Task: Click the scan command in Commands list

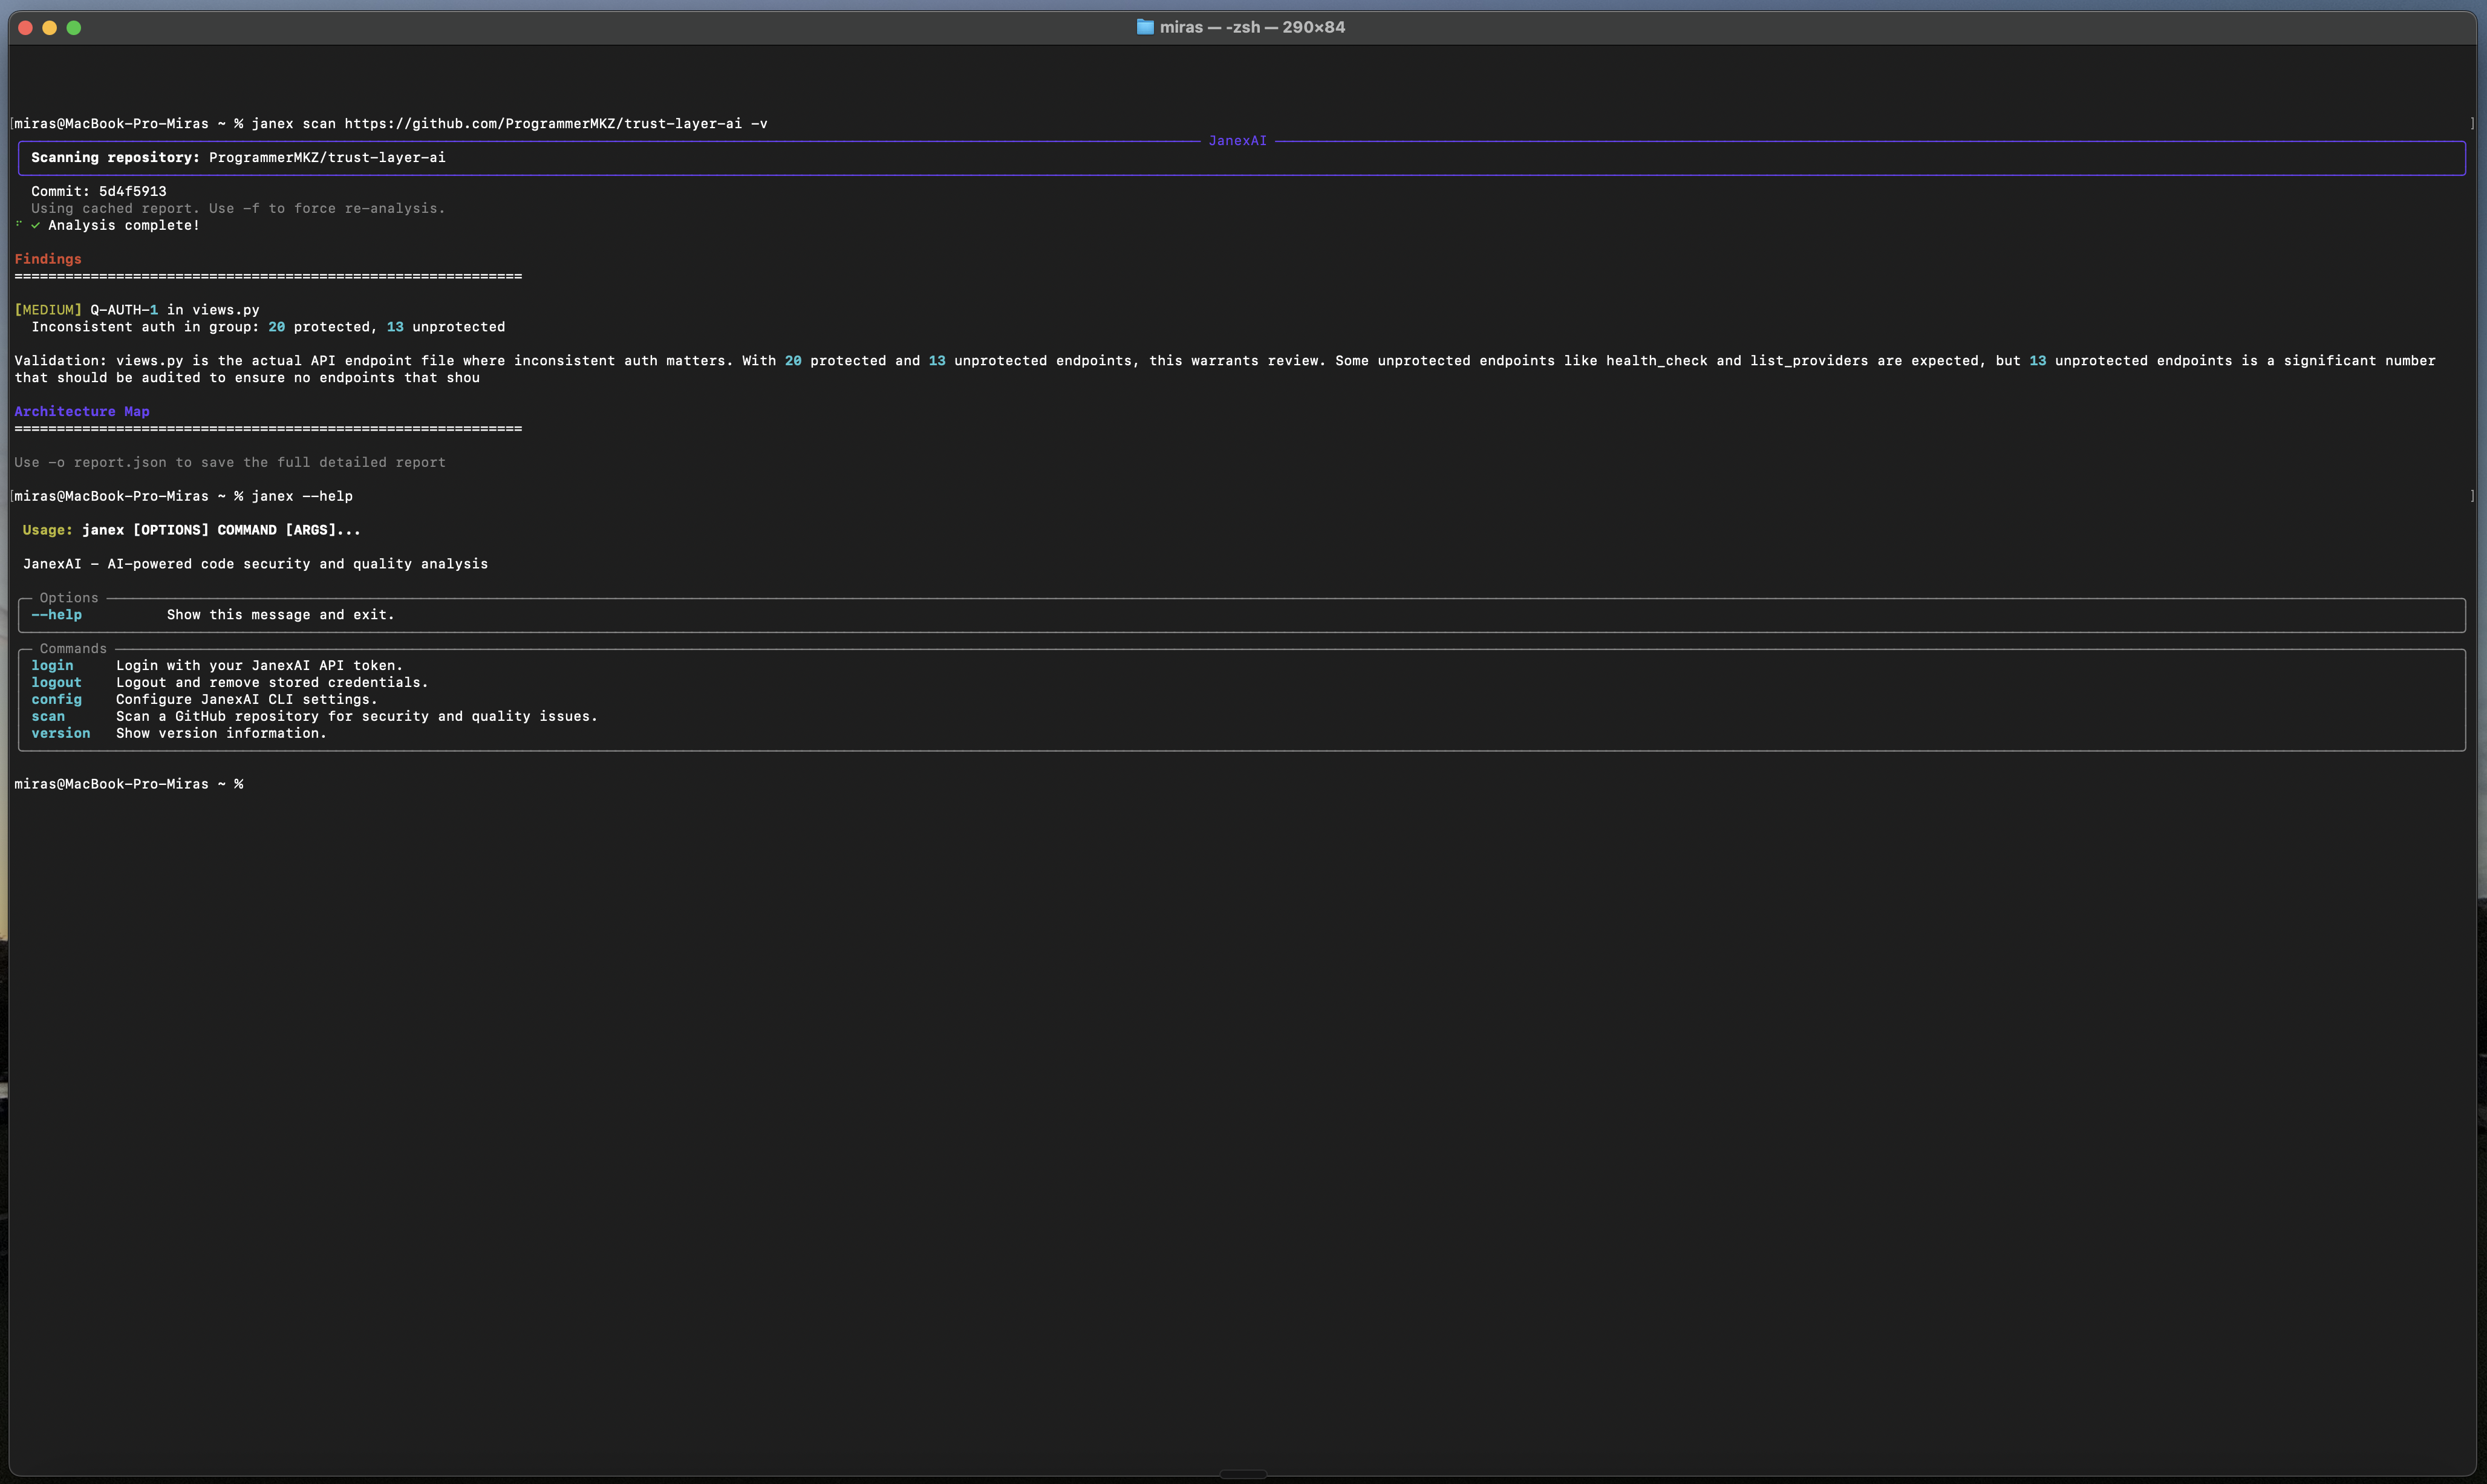Action: (x=48, y=717)
